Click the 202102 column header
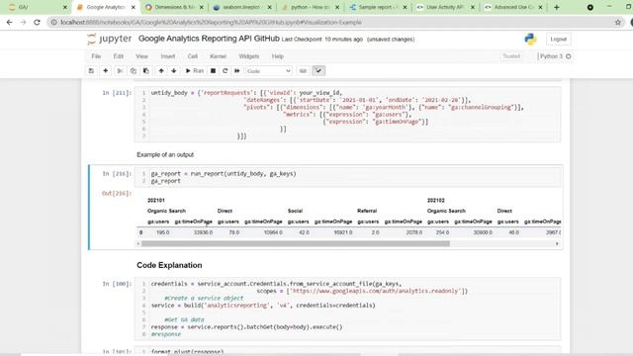 pos(435,200)
